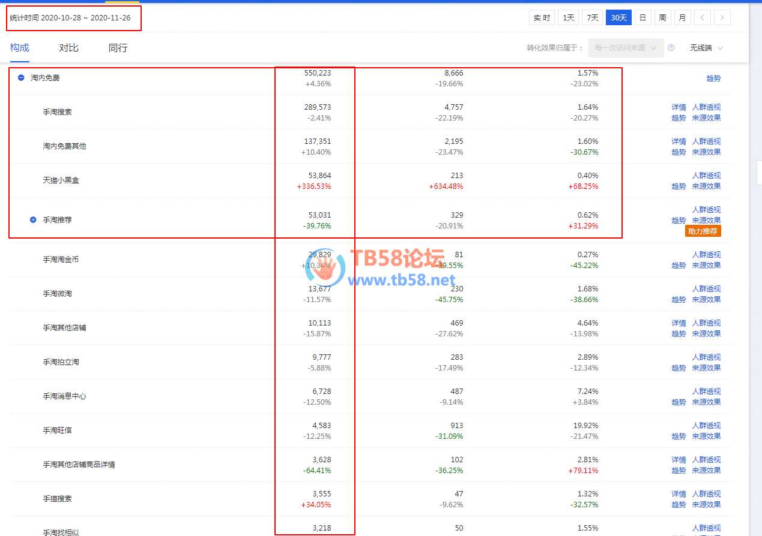The height and width of the screenshot is (536, 762).
Task: Go to previous date period arrow
Action: tap(703, 18)
